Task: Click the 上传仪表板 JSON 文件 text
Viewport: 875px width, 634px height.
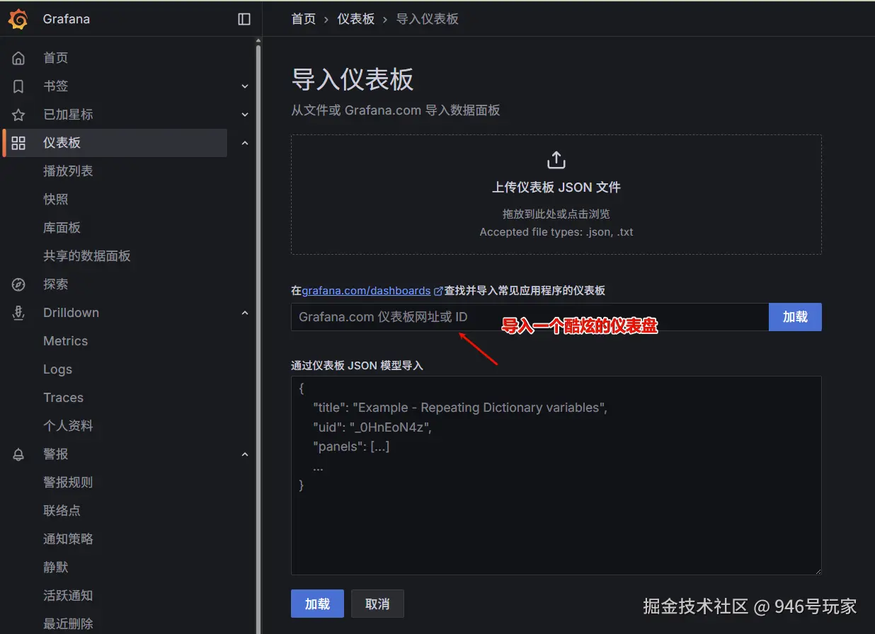Action: tap(556, 188)
